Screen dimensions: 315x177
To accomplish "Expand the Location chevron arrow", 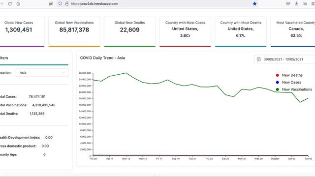I will coord(63,73).
